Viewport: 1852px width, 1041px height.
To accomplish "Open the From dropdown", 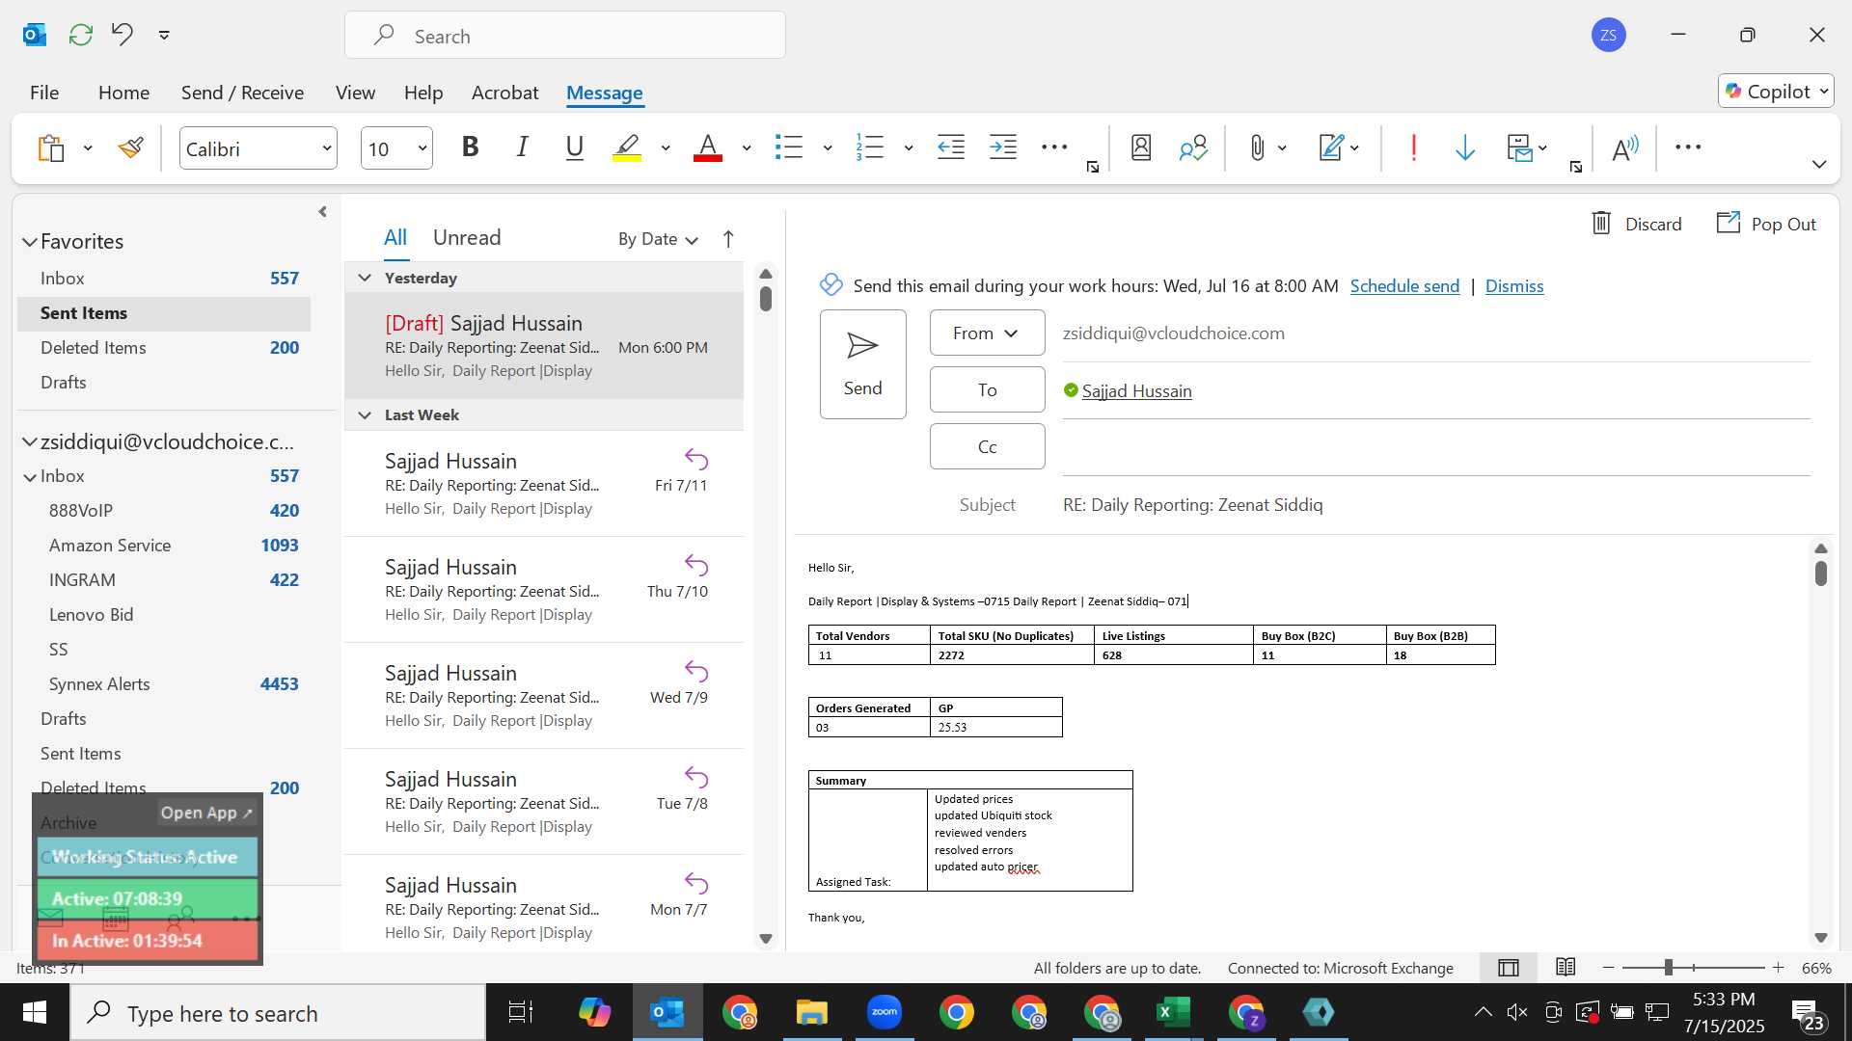I will click(x=987, y=333).
